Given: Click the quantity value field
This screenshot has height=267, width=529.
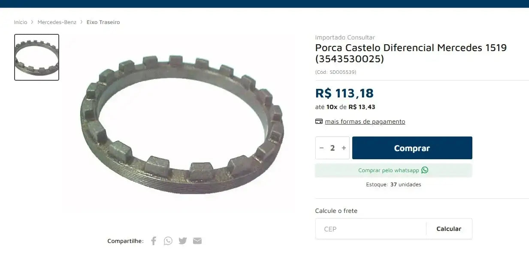Looking at the screenshot, I should pyautogui.click(x=333, y=148).
